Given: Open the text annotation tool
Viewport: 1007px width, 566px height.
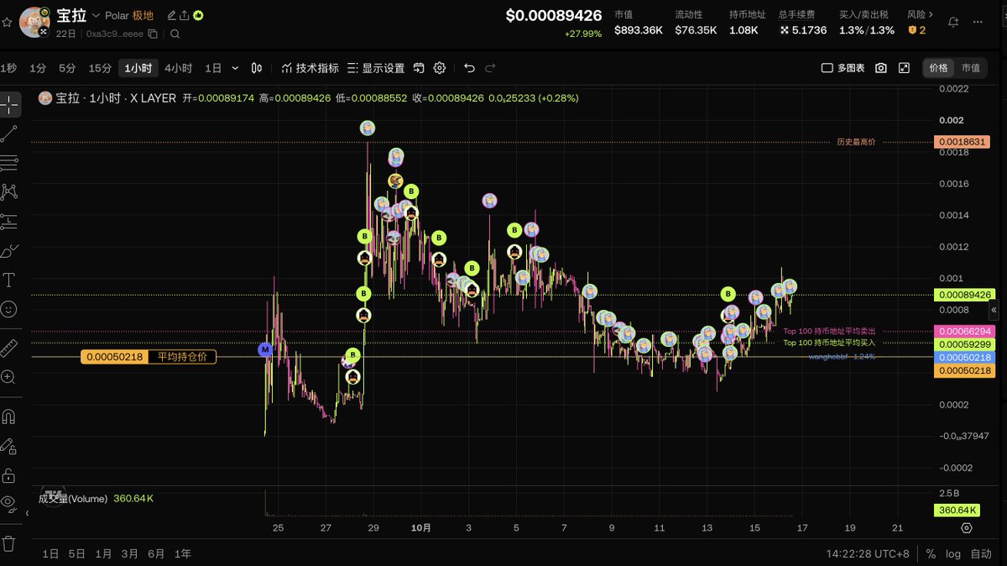Looking at the screenshot, I should coord(9,280).
